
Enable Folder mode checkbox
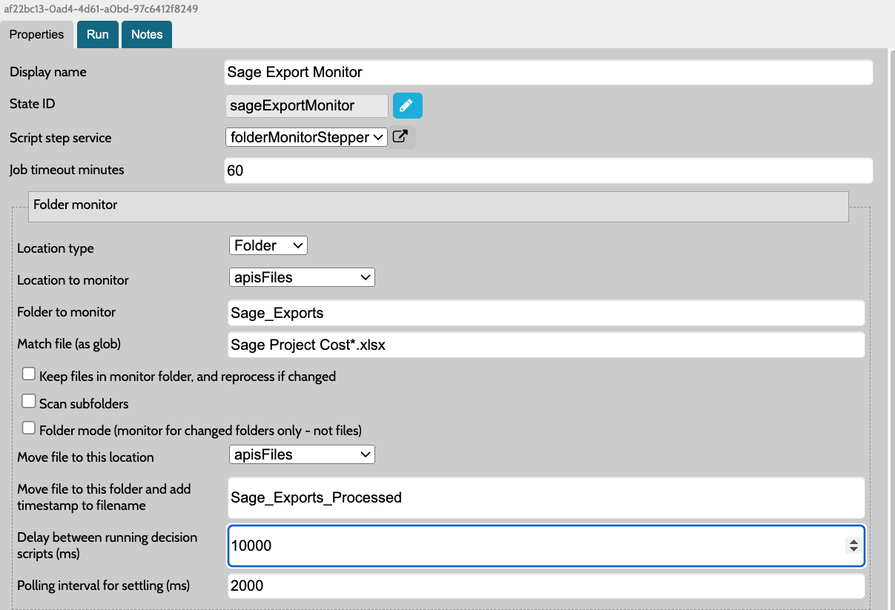(x=29, y=428)
